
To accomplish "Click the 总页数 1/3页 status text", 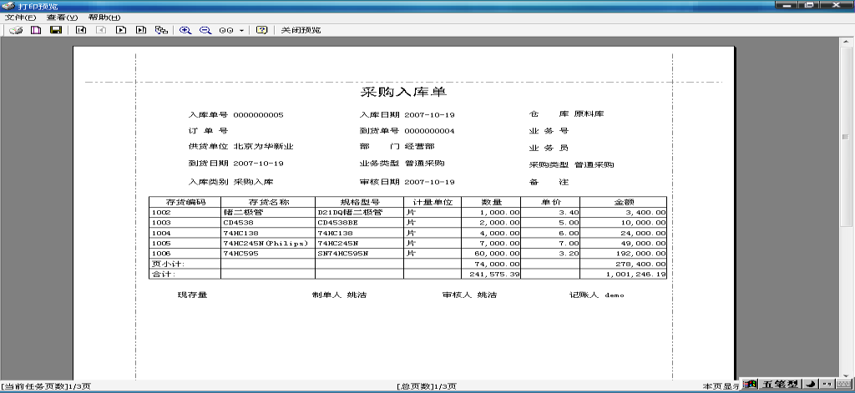I will (427, 386).
